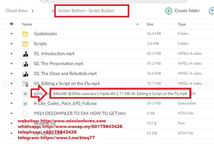This screenshot has height=160, width=214.
Task: Click the 61 KB size value
Action: pyautogui.click(x=152, y=133)
